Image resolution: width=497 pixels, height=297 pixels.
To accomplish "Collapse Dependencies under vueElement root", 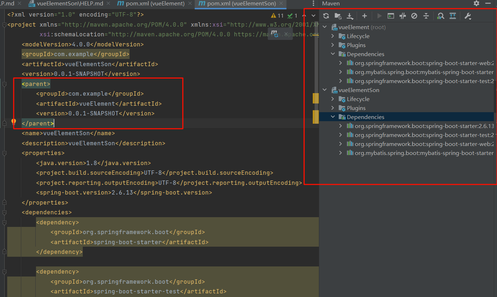I will tap(333, 54).
